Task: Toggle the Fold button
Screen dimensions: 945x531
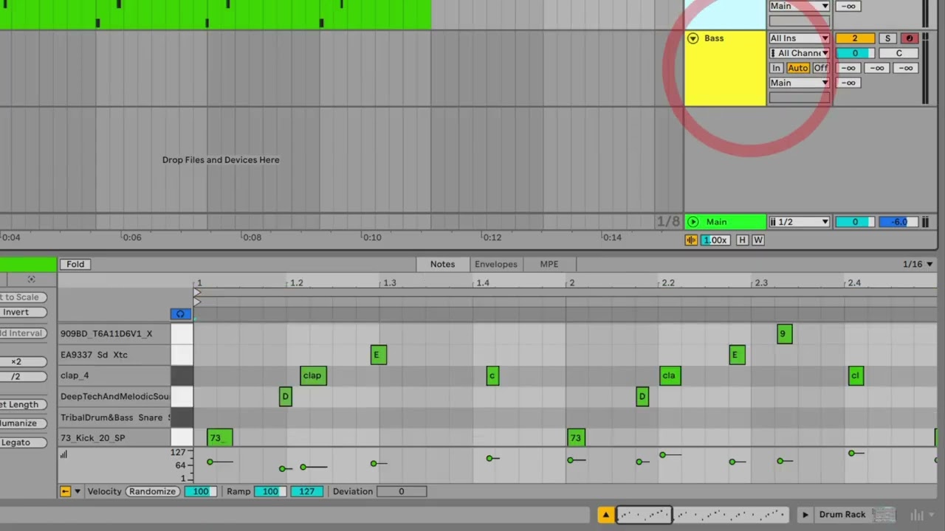Action: (x=75, y=264)
